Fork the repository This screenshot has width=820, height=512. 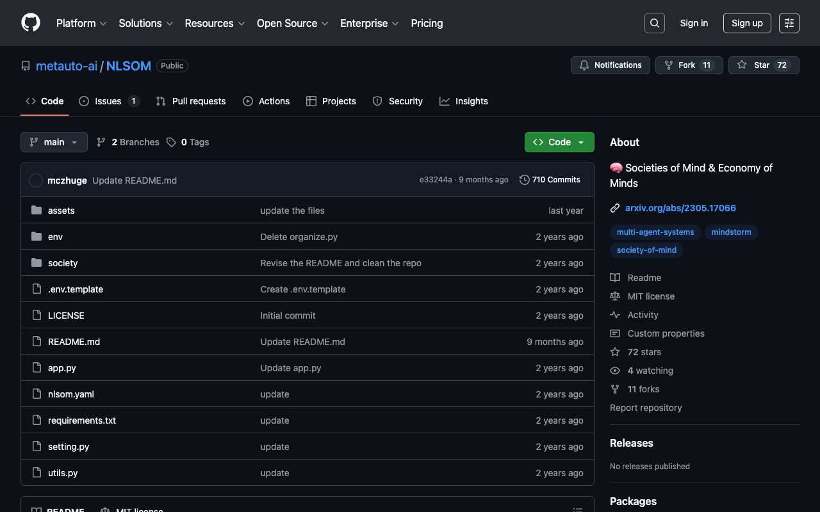[x=688, y=65]
